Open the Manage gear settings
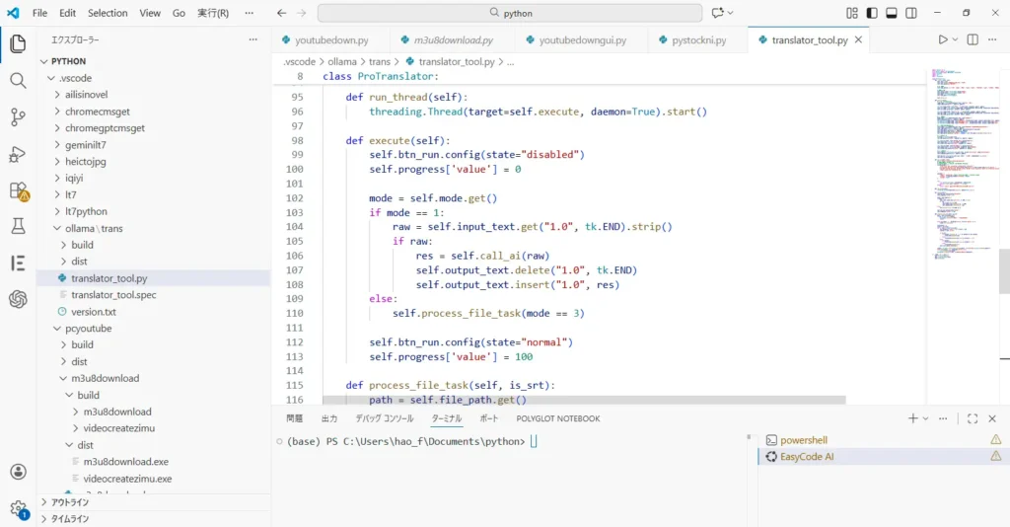This screenshot has height=527, width=1010. point(18,509)
